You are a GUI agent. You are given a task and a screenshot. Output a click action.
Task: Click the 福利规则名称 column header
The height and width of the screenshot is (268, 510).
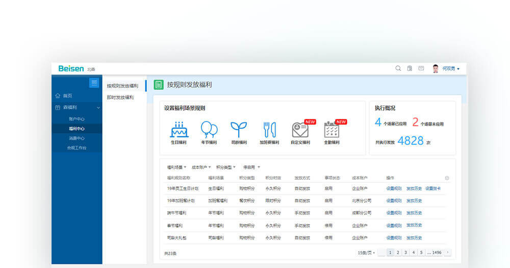click(178, 178)
